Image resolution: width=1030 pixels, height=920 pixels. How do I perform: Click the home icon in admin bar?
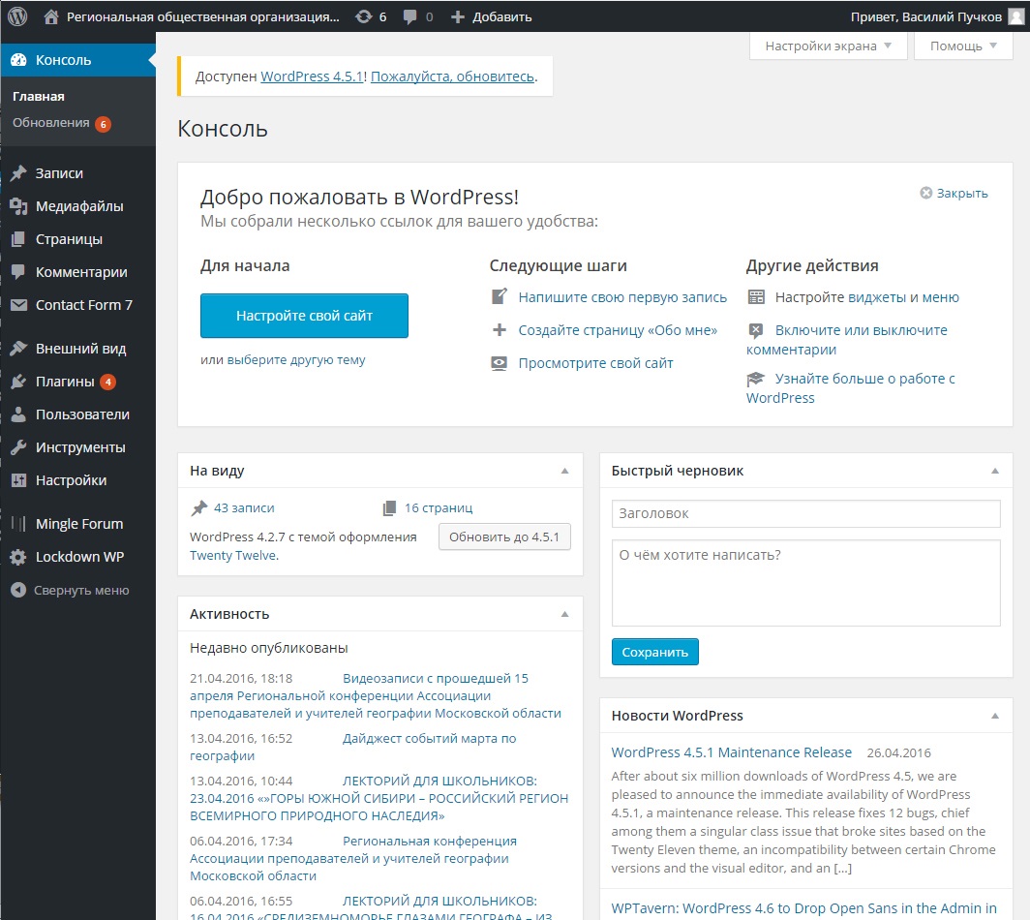[x=51, y=16]
